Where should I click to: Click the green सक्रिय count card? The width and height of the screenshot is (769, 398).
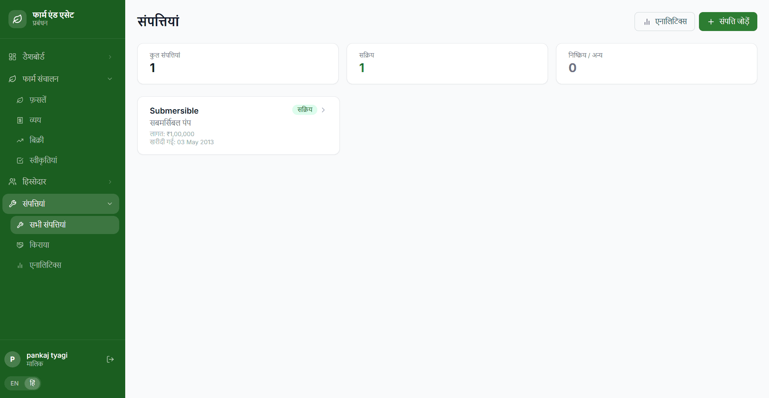447,64
